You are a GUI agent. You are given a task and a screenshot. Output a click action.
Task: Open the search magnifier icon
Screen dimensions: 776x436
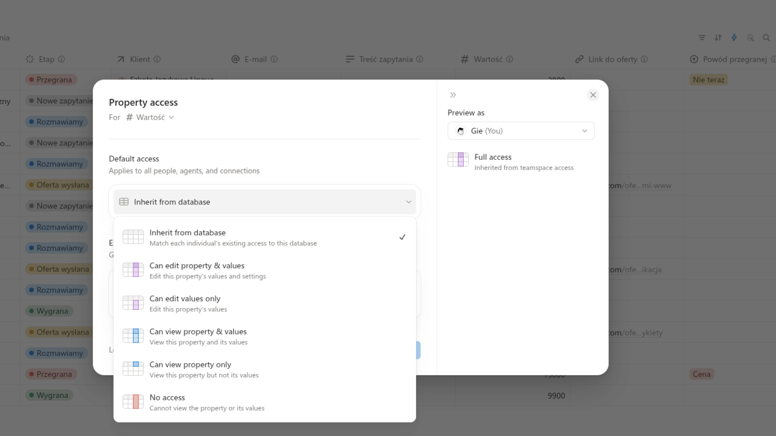tap(766, 38)
